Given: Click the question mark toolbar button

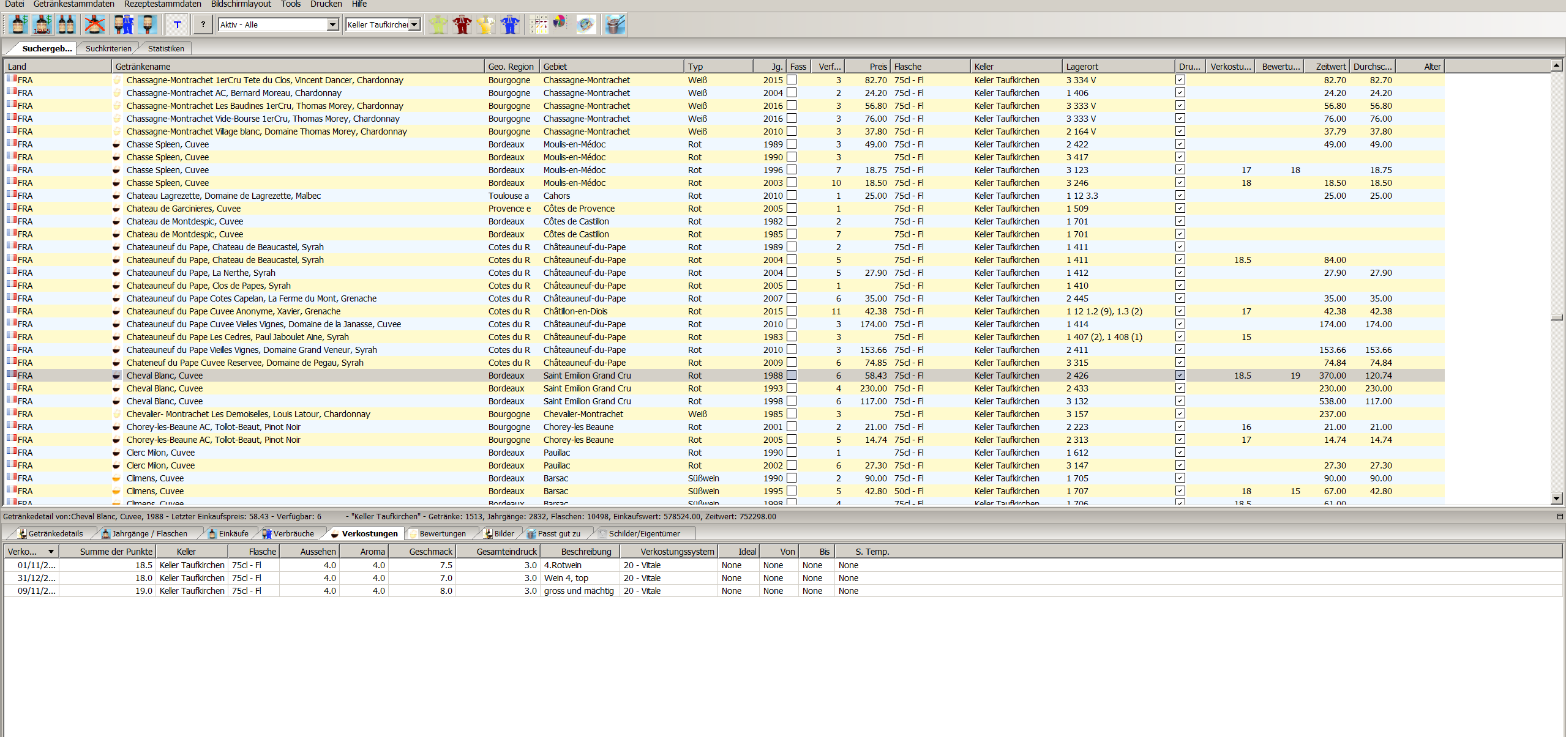Looking at the screenshot, I should coord(203,24).
